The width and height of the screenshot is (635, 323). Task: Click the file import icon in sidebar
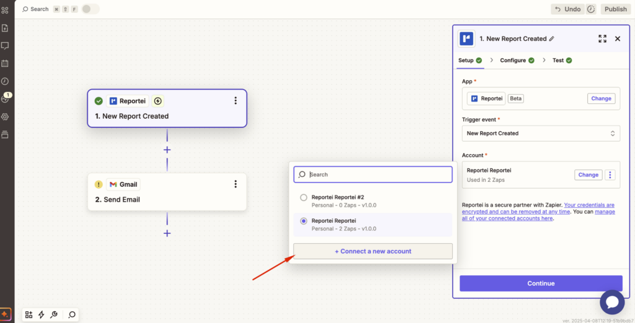(x=5, y=28)
